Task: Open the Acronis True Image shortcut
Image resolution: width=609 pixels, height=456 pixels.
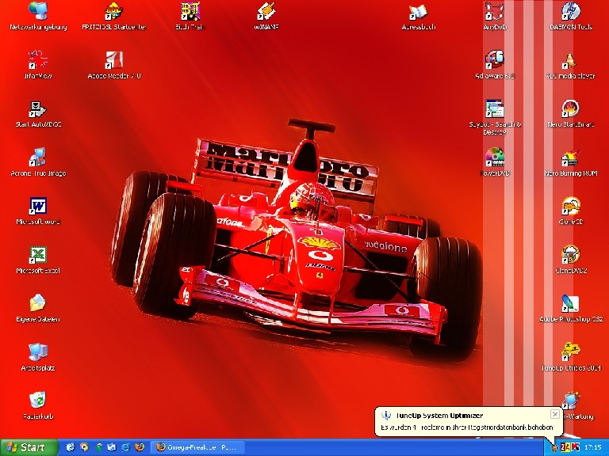Action: [37, 158]
